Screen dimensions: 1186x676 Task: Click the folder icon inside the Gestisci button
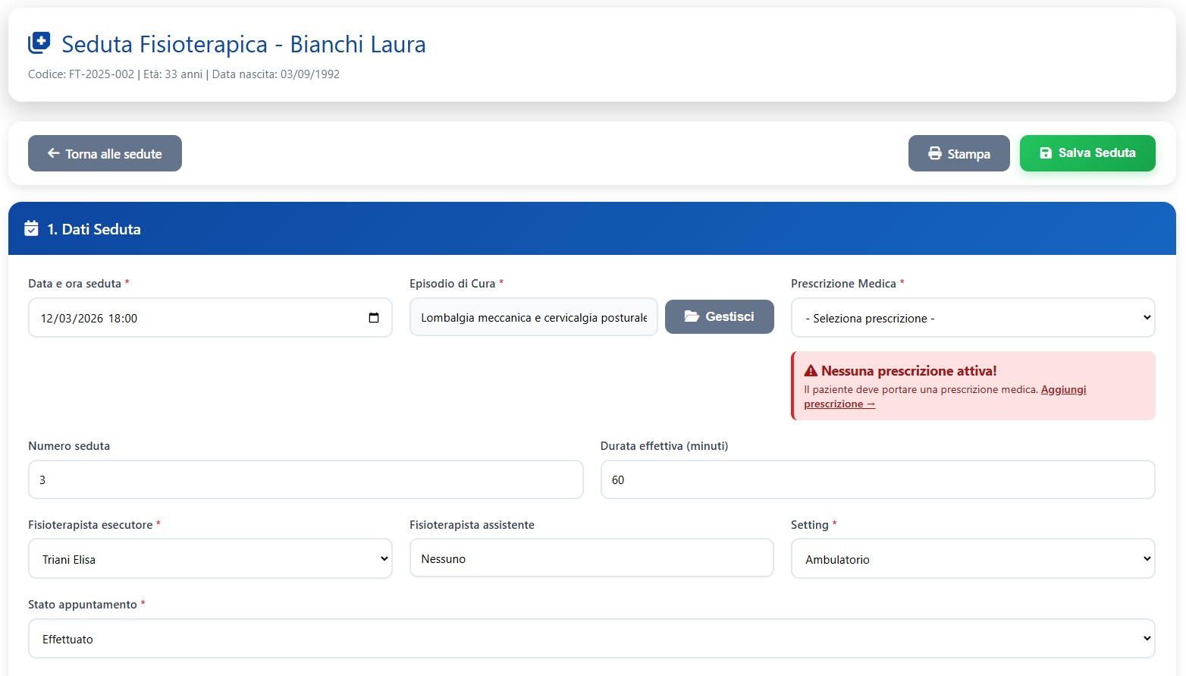pyautogui.click(x=692, y=316)
